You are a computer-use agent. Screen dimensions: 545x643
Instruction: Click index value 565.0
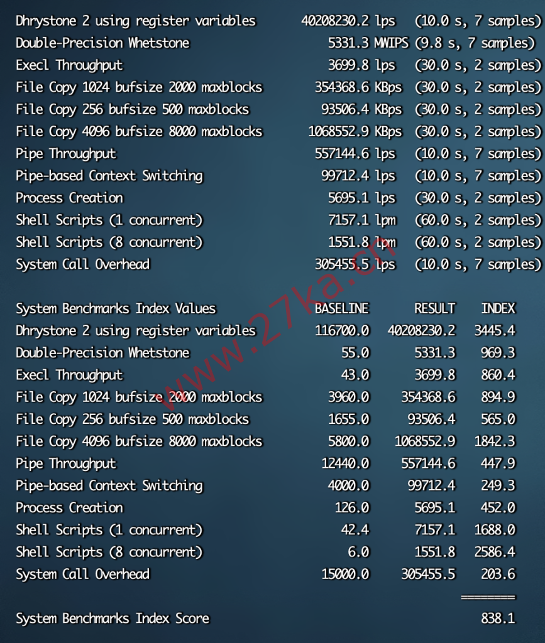498,419
